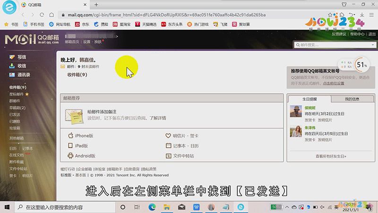The image size is (378, 213).
Task: Open 帮助中心 link at top right
Action: point(357,34)
